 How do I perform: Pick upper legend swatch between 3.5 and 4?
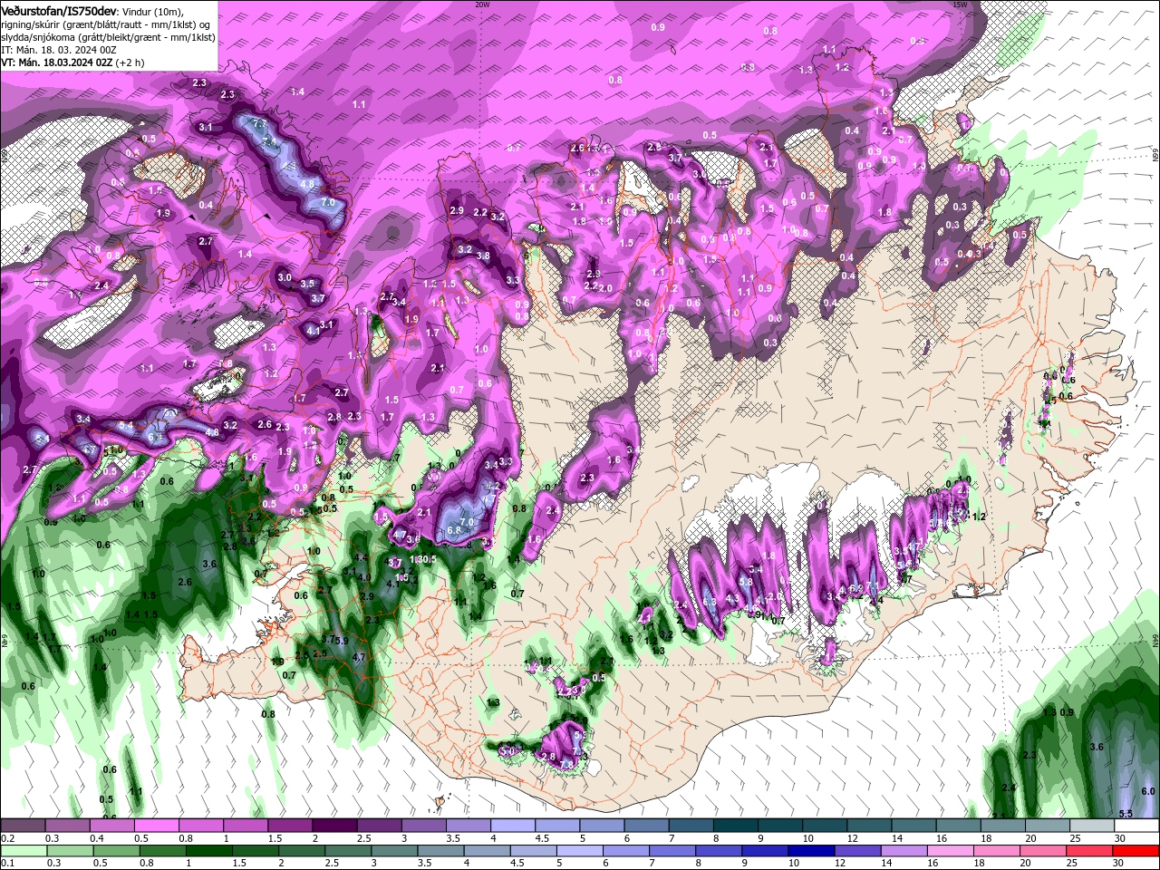468,826
